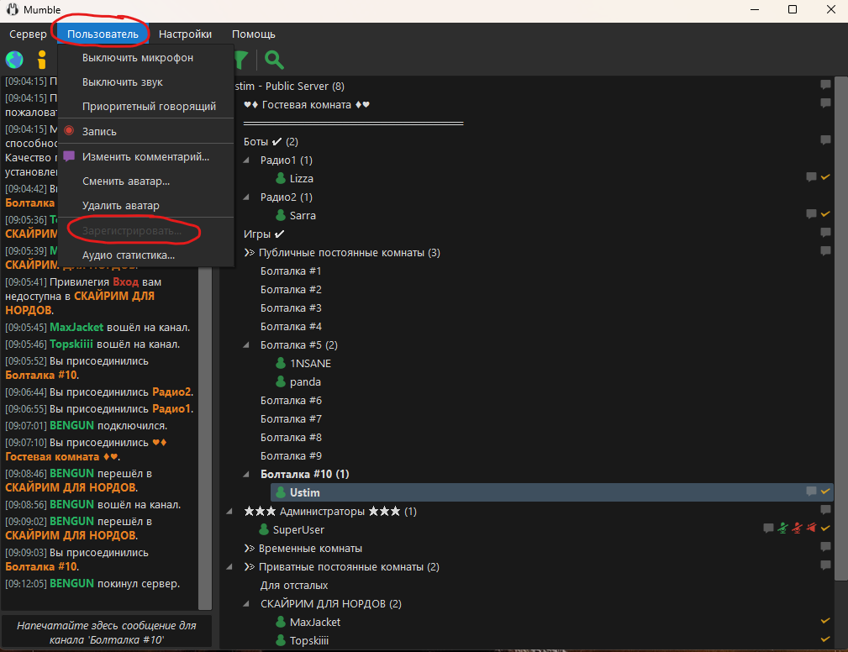Open the Настройки menu
Screen dimensions: 848x652
click(x=185, y=34)
